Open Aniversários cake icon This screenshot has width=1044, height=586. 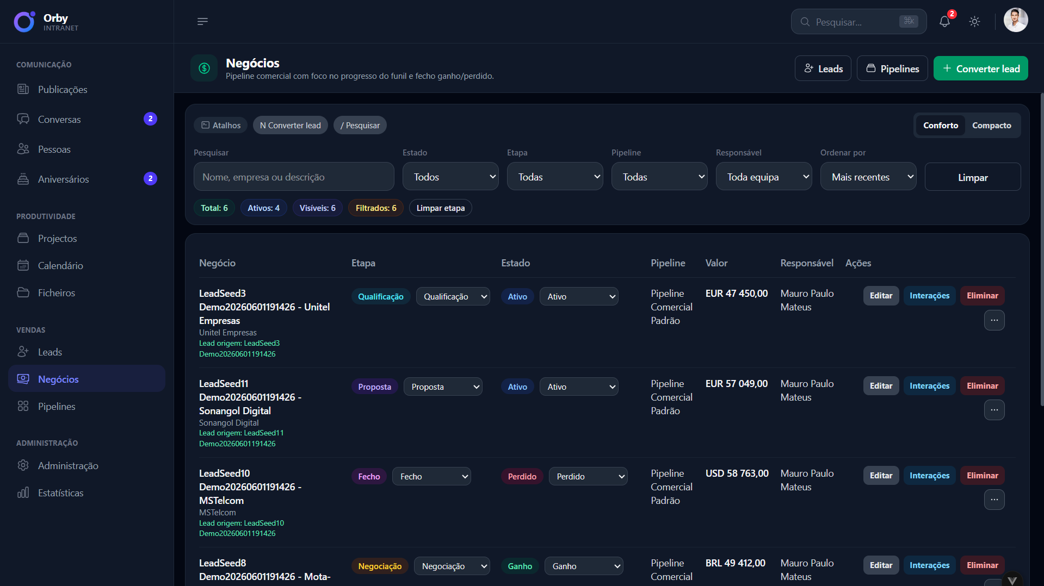23,179
